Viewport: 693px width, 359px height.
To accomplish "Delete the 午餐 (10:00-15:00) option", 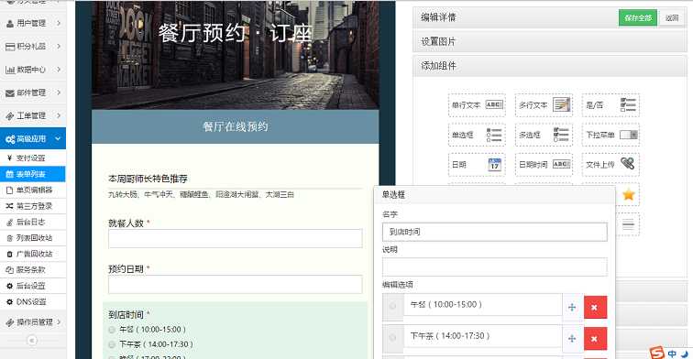I will click(x=595, y=307).
